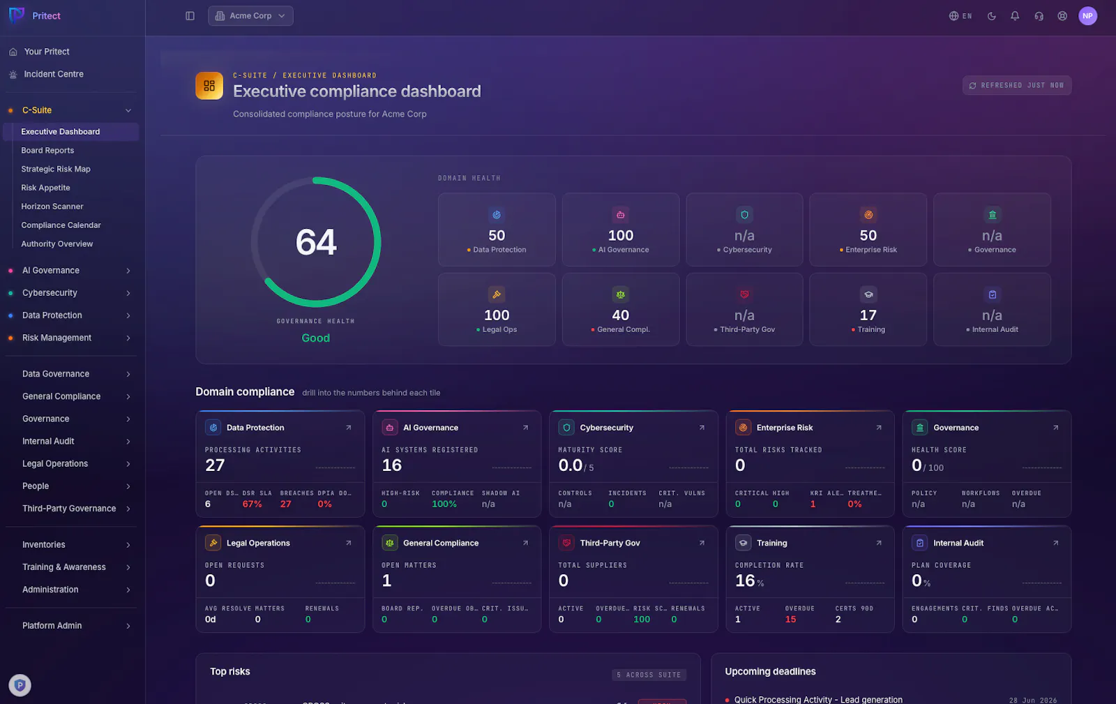
Task: Click the C-SUITE breadcrumb
Action: pyautogui.click(x=250, y=75)
